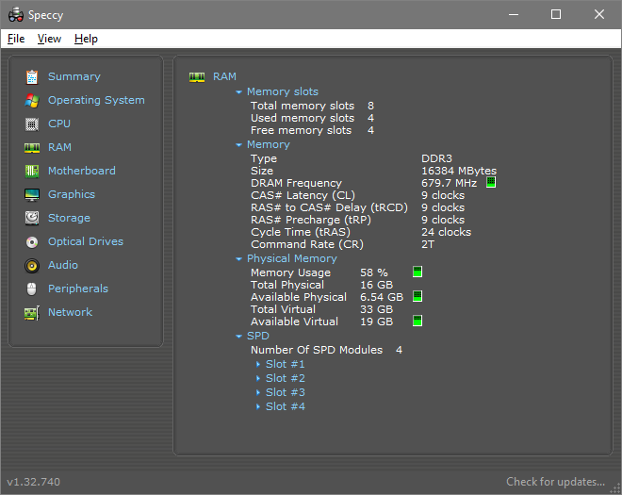Click the DRAM Frequency tray indicator icon

[491, 182]
